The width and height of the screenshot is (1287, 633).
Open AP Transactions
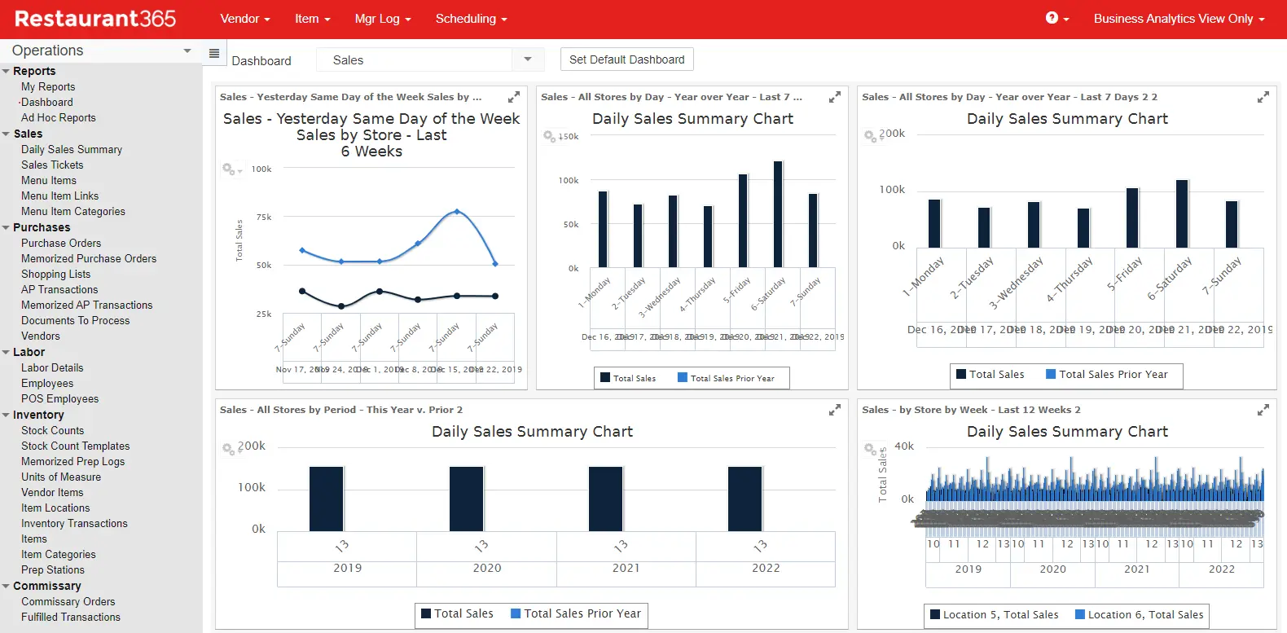click(x=59, y=290)
